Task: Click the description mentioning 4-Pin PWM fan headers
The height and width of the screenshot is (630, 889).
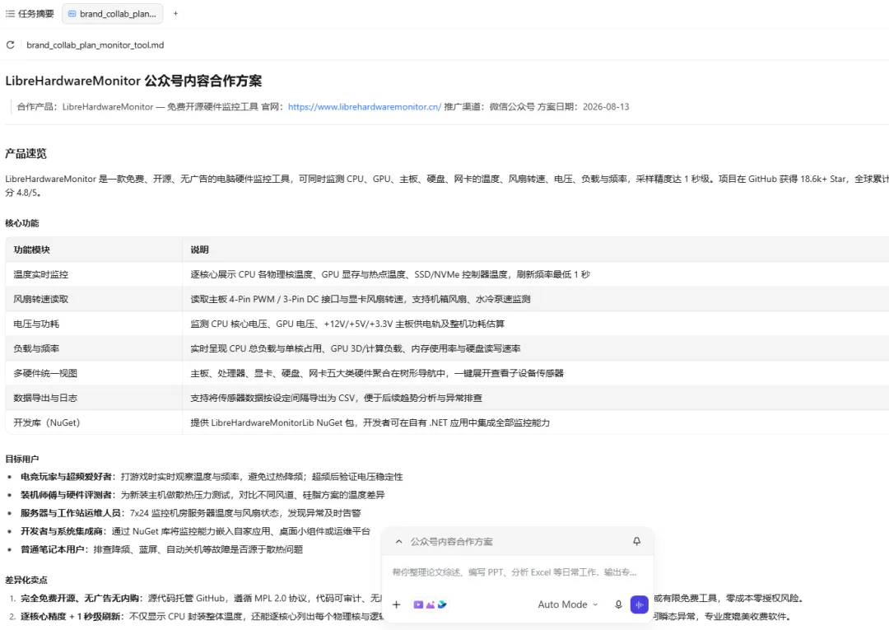Action: [x=360, y=299]
